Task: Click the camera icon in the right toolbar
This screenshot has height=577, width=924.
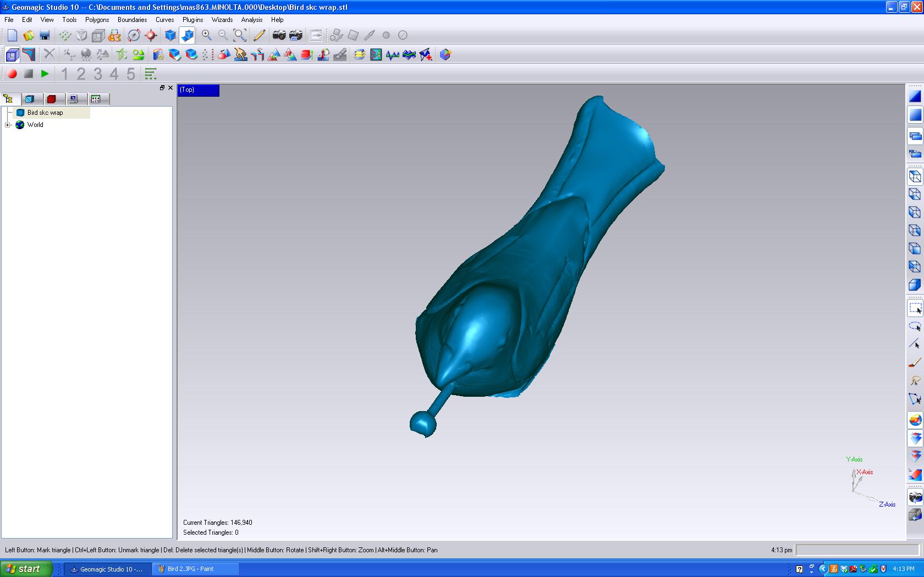Action: 915,497
